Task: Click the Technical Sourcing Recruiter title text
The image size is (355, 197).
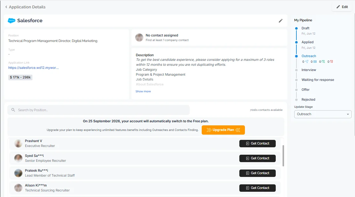Action: pos(47,191)
